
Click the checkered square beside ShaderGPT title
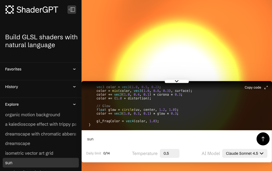click(x=9, y=9)
